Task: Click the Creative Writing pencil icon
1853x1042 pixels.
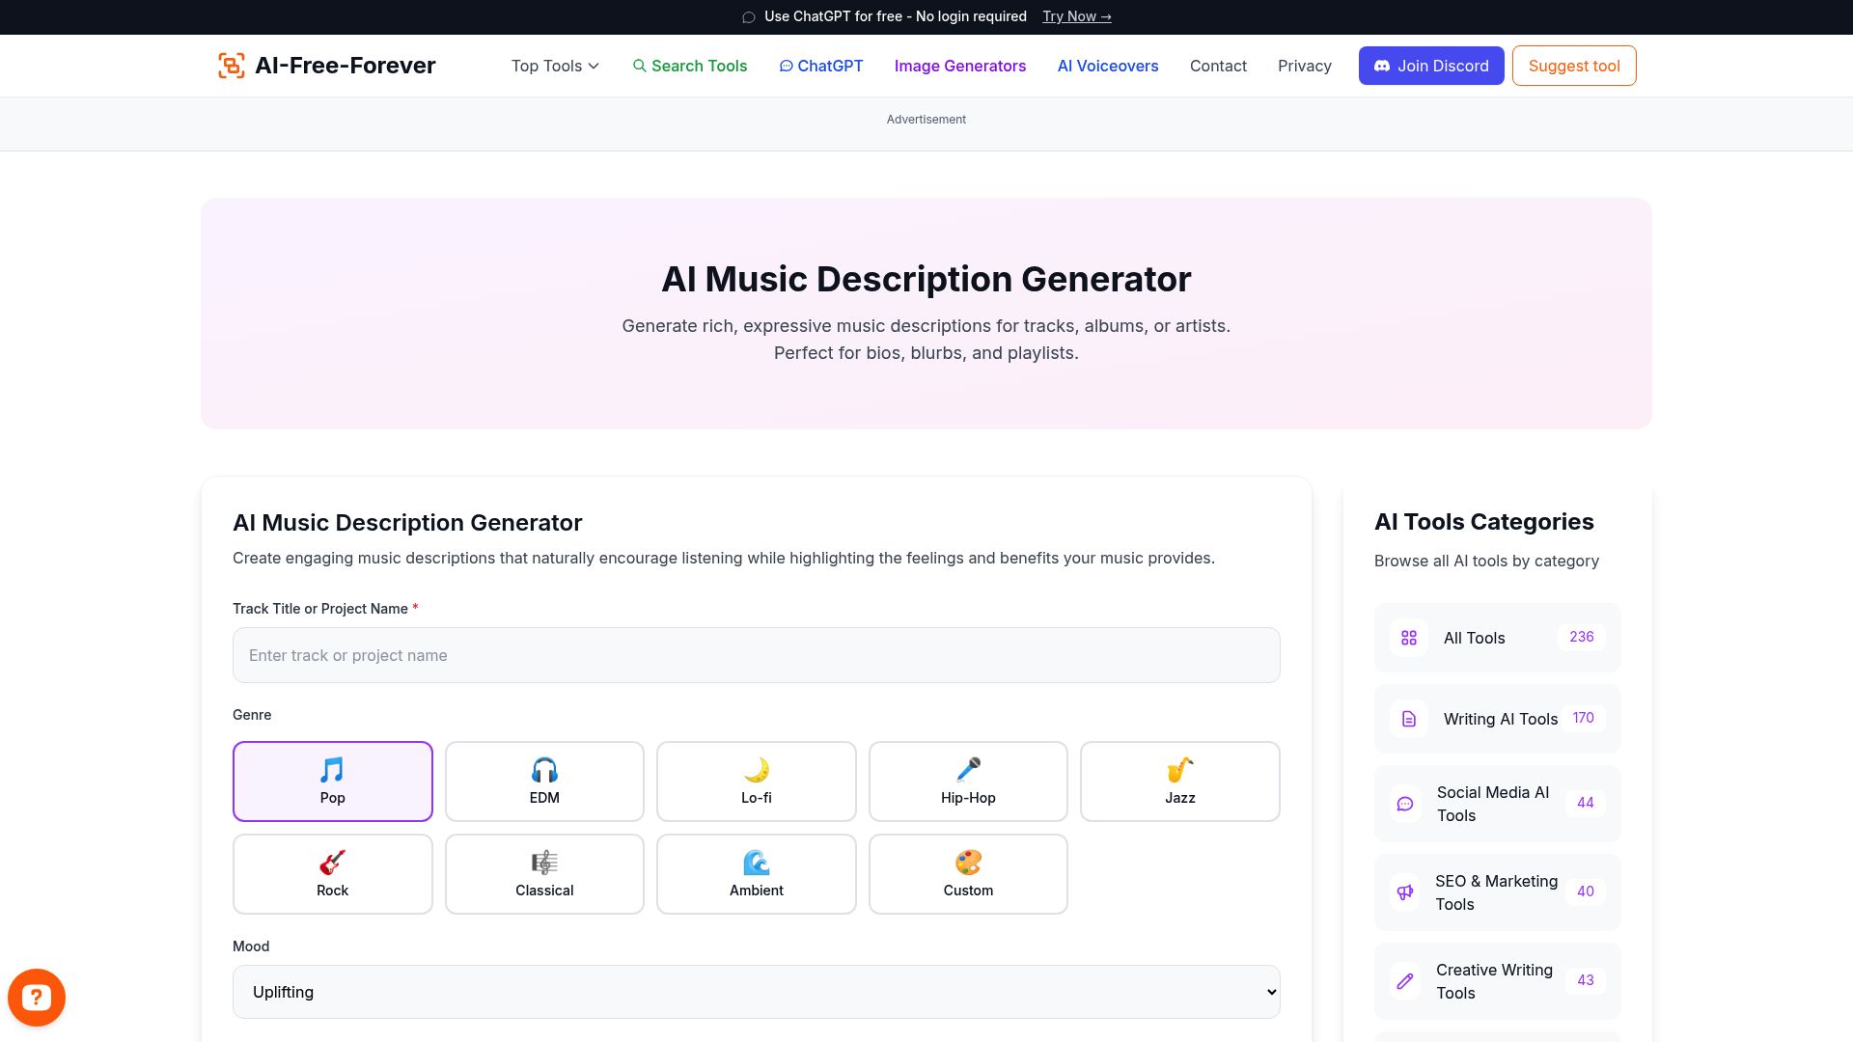Action: coord(1405,980)
